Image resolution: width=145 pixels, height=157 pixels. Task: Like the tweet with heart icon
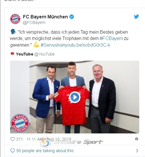[x=13, y=139]
